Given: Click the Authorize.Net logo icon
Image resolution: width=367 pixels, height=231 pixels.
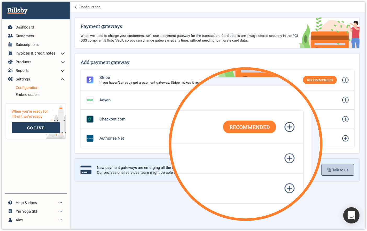Looking at the screenshot, I should [90, 138].
